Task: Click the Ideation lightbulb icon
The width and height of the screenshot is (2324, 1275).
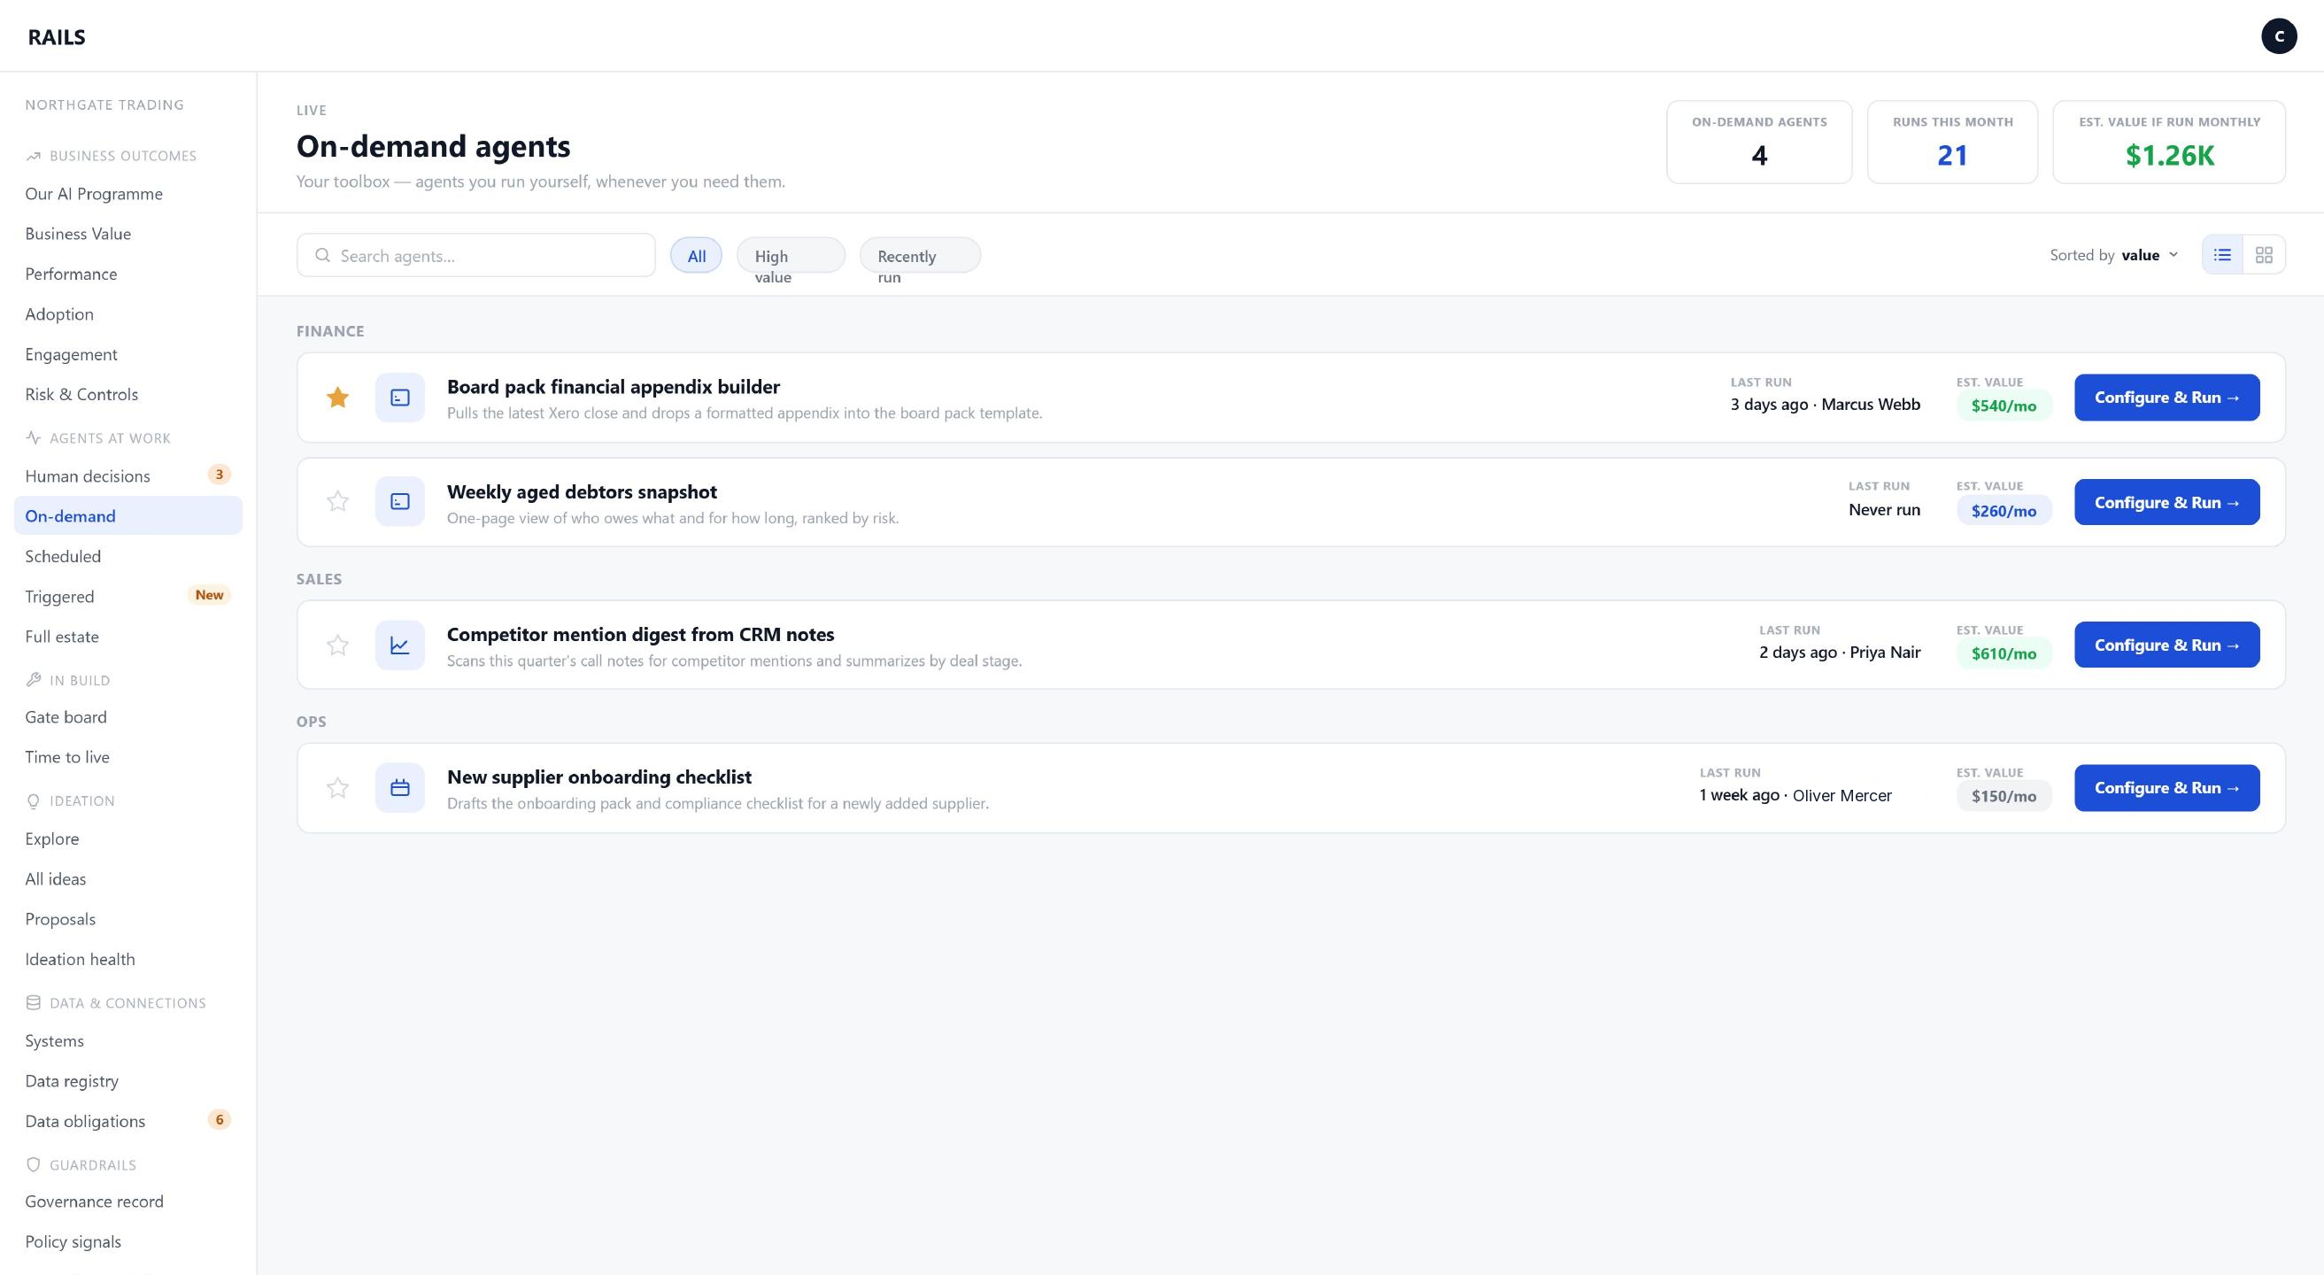Action: (34, 800)
